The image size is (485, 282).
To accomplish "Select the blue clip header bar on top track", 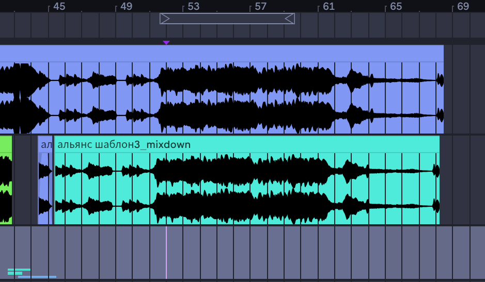I will pyautogui.click(x=222, y=53).
